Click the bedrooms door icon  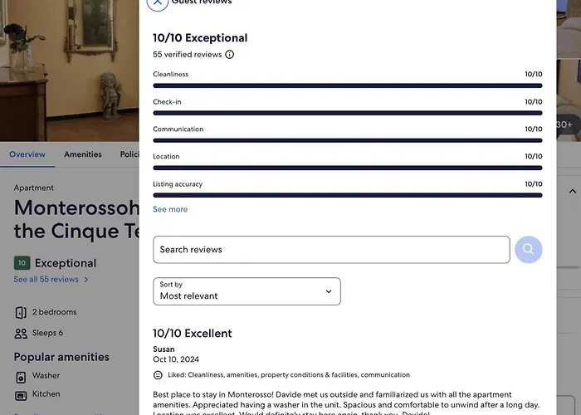pyautogui.click(x=21, y=312)
